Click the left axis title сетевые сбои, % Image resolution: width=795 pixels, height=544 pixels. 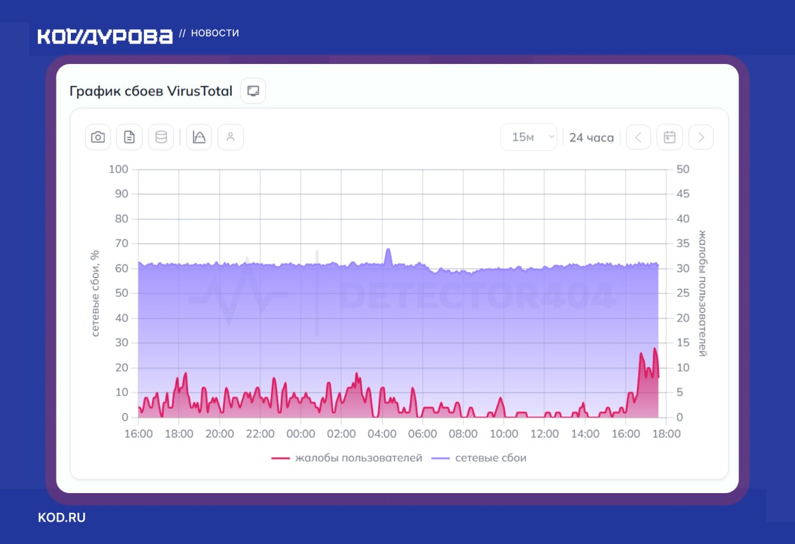[x=95, y=293]
